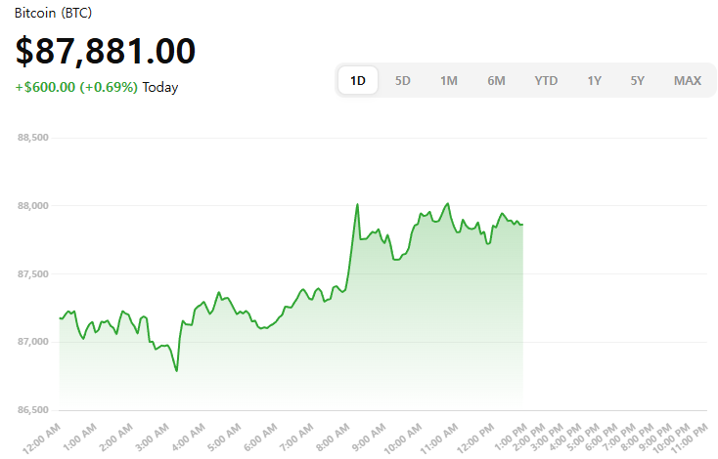
Task: Open the 5Y range tab
Action: point(638,80)
